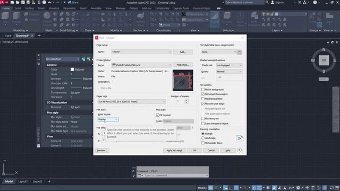Image resolution: width=340 pixels, height=191 pixels.
Task: Uncheck Fit to paper option
Action: click(158, 115)
